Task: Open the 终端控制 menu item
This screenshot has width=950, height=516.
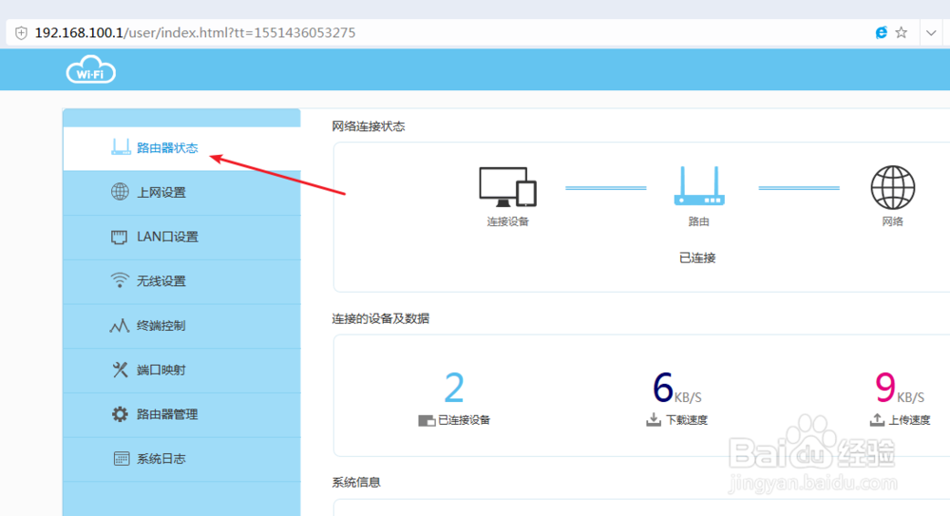Action: click(x=181, y=326)
